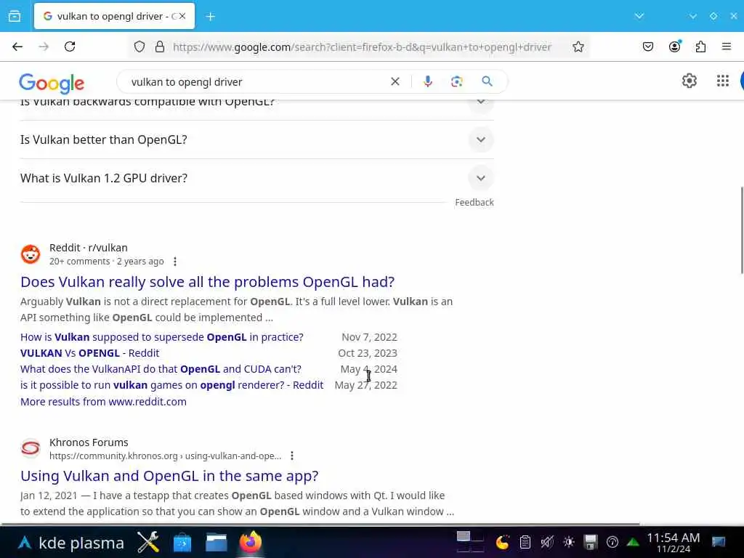Image resolution: width=744 pixels, height=558 pixels.
Task: Open the extensions puzzle icon
Action: click(x=700, y=46)
